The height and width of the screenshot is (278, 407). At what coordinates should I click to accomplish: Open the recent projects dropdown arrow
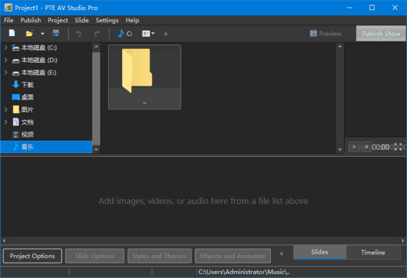tap(42, 34)
